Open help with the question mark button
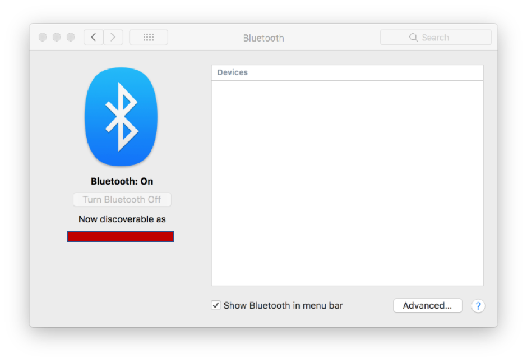This screenshot has width=527, height=362. coord(478,306)
